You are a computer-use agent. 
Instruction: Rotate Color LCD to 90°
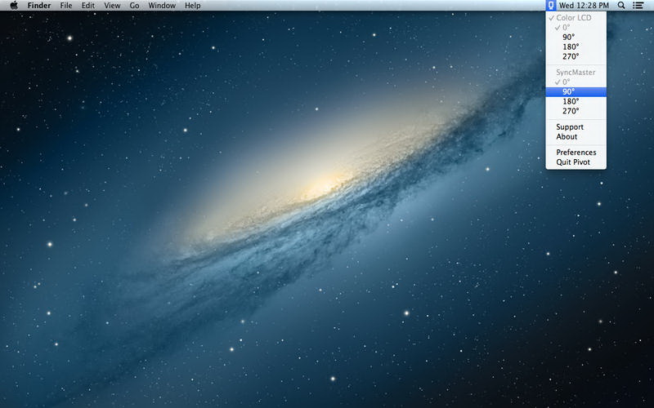[569, 37]
